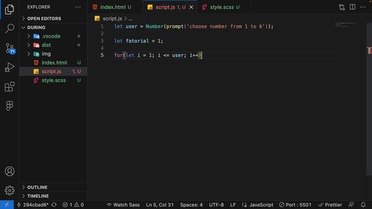
Task: Expand the dist folder
Action: click(x=53, y=45)
